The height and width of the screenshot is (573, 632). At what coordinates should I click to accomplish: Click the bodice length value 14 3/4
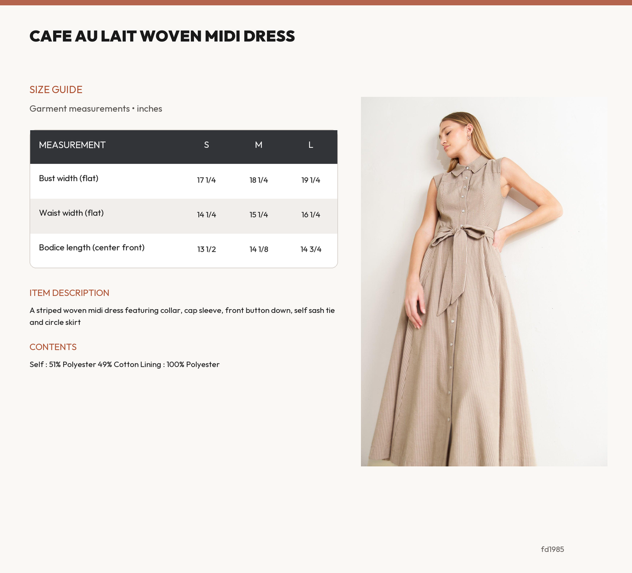pyautogui.click(x=311, y=249)
